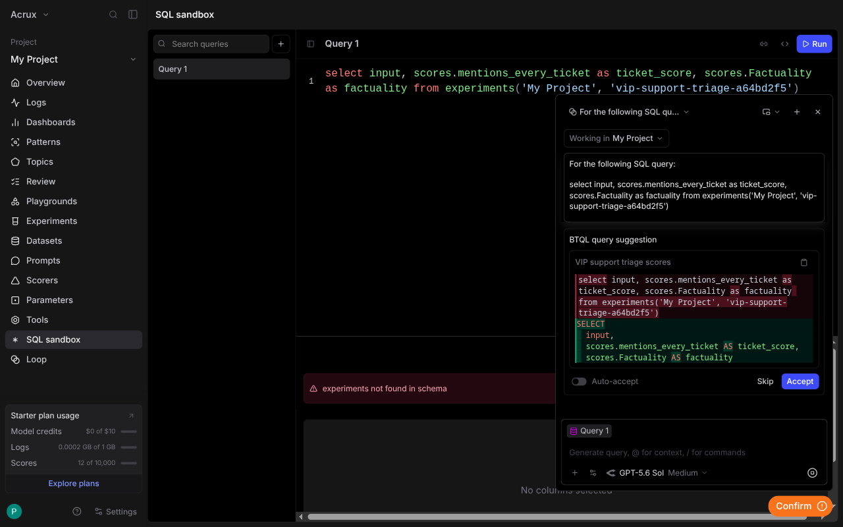Open Topics section
Screen dimensions: 843x527
click(74, 162)
